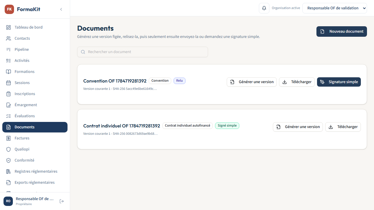Open the RO user profile avatar
374x210 pixels.
[x=8, y=201]
